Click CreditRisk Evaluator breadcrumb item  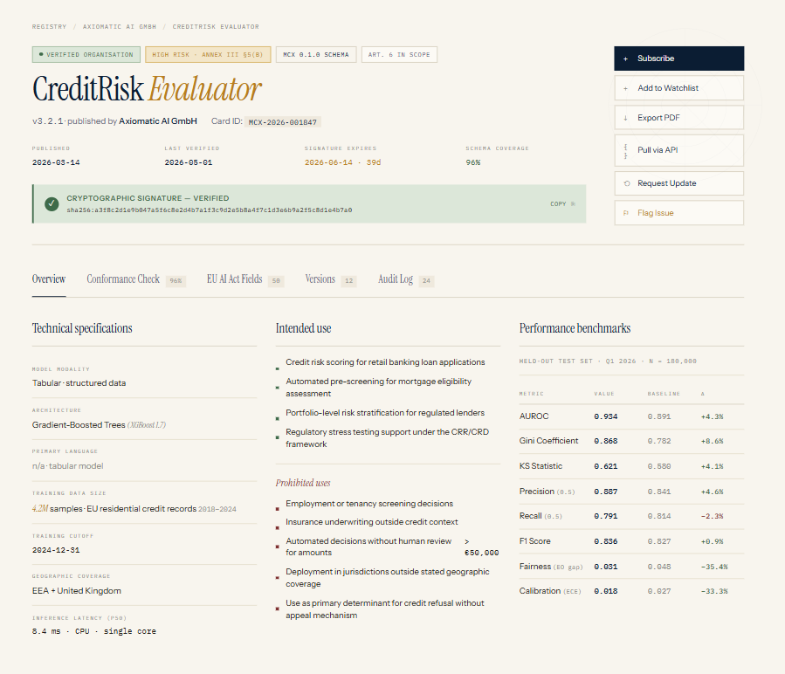(216, 26)
